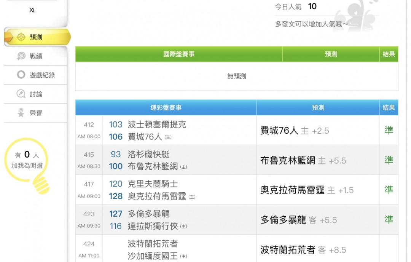Click the AM 11:00 game time
This screenshot has height=262, width=411.
tap(89, 256)
